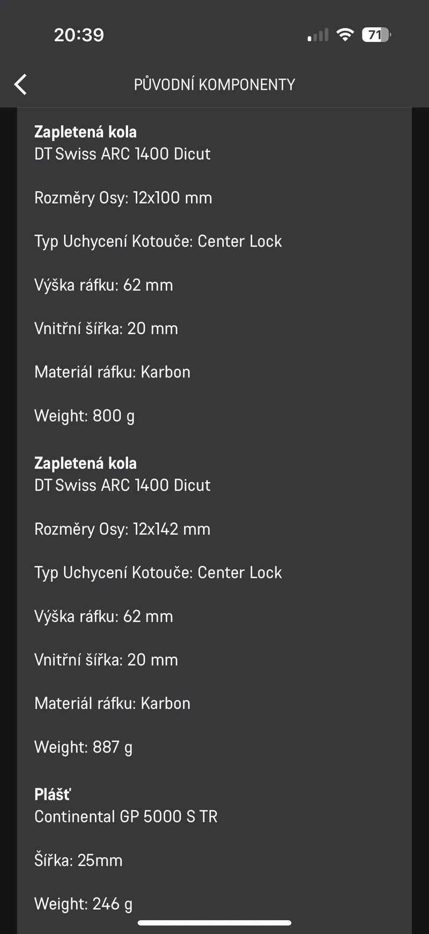Select the Rozměry Osy: 12x142 mm line
The image size is (429, 934).
click(x=122, y=529)
